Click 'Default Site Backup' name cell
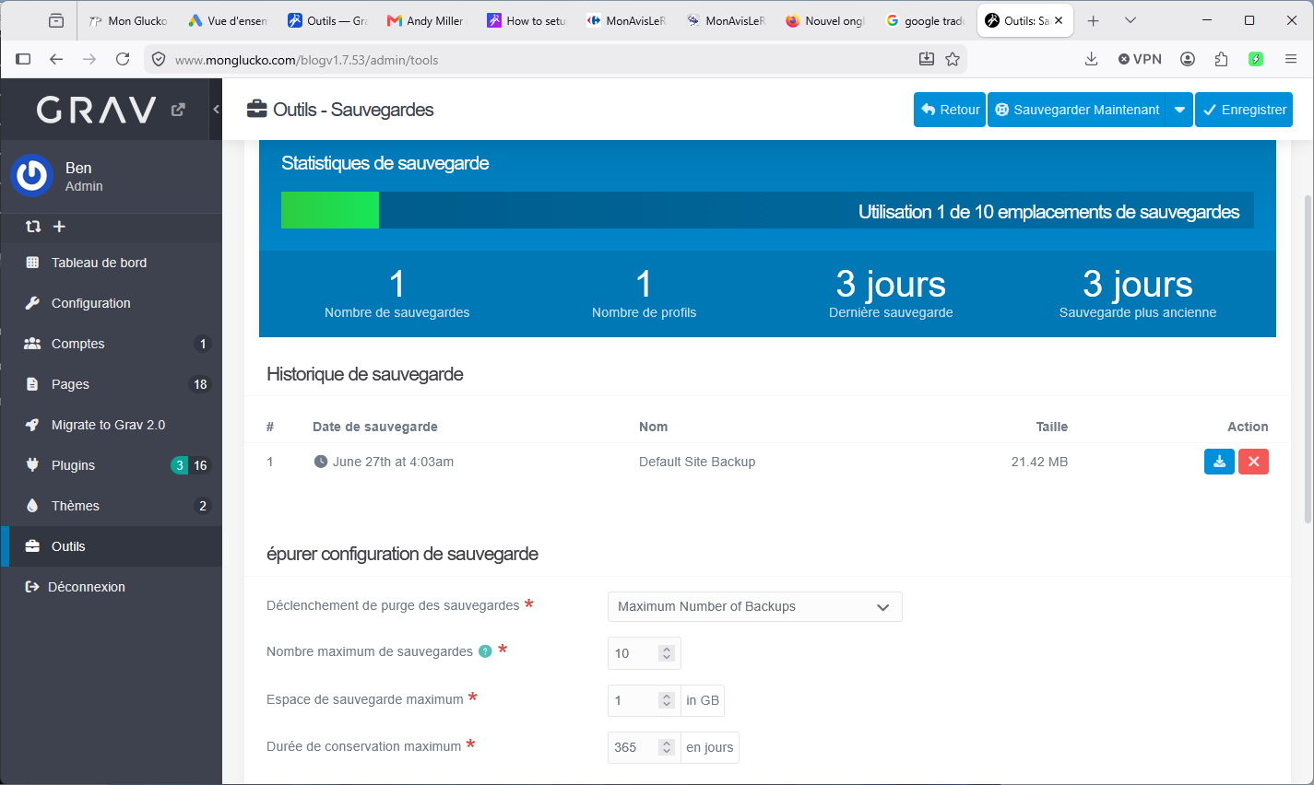 (697, 462)
